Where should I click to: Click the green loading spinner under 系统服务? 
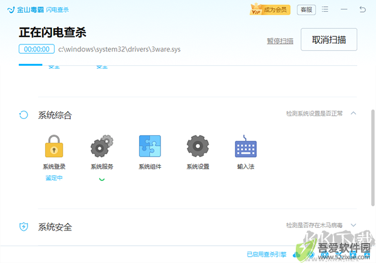(x=102, y=179)
